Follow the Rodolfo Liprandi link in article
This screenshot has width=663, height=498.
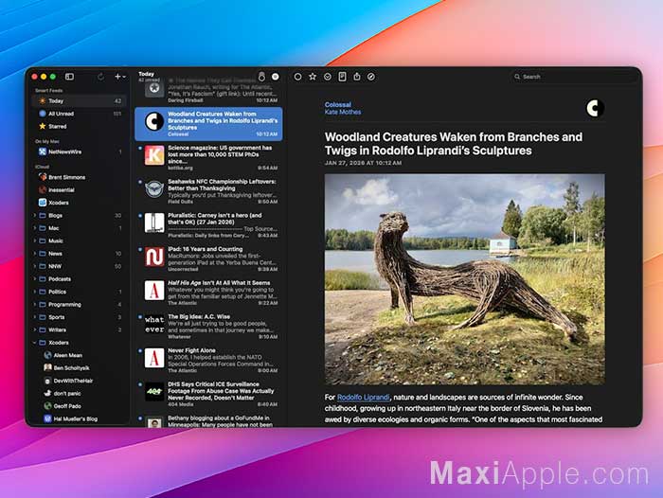[363, 397]
